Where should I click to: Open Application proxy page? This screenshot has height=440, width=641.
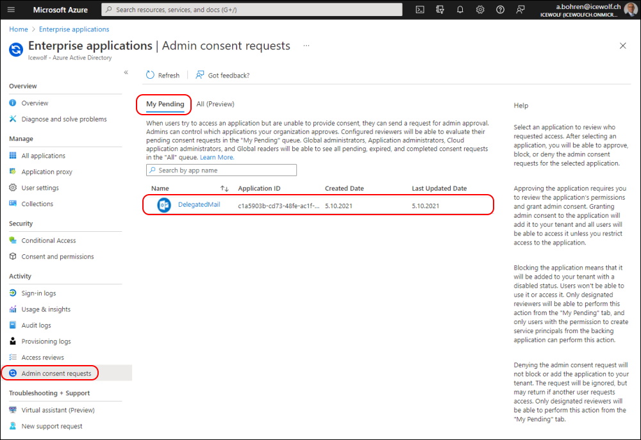pyautogui.click(x=47, y=172)
